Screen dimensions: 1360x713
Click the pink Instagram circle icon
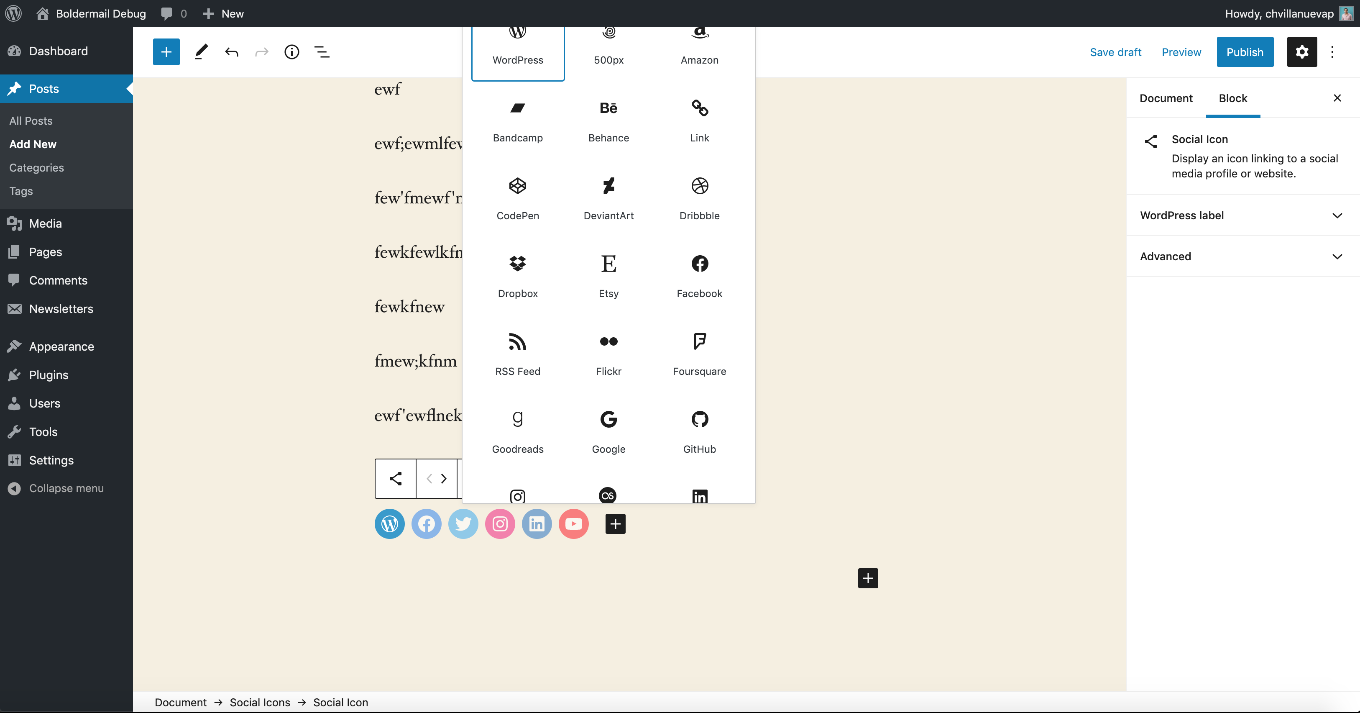tap(500, 524)
